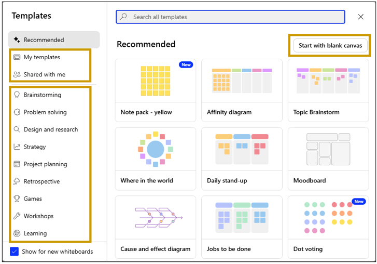
Task: Select the Affinity diagram template
Action: click(x=242, y=90)
